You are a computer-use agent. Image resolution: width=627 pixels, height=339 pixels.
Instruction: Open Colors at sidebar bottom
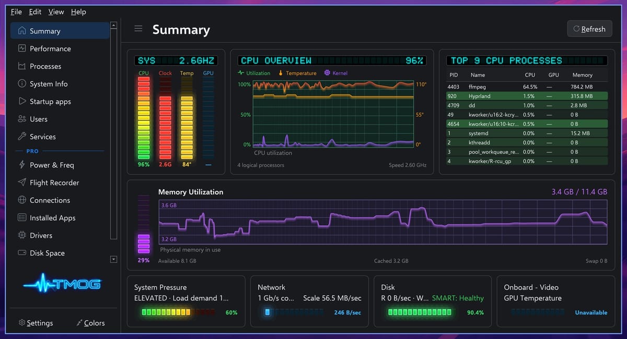point(90,323)
